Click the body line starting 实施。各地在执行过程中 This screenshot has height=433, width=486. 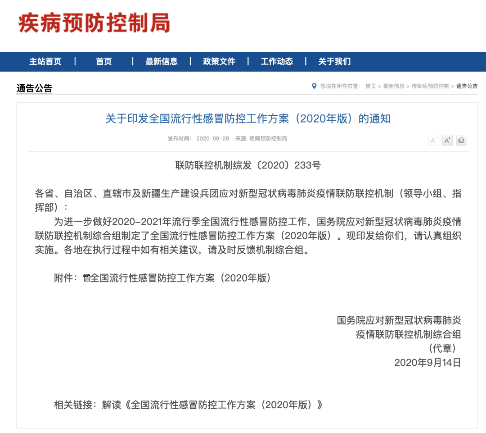click(x=172, y=250)
